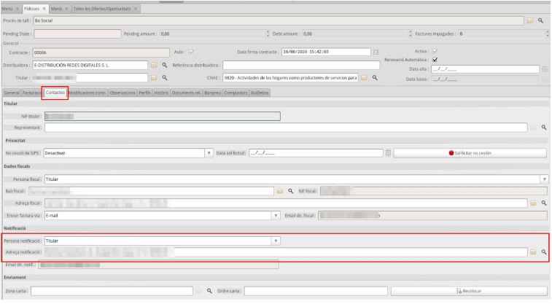552x304 pixels.
Task: Open the Facturació tab
Action: click(31, 93)
